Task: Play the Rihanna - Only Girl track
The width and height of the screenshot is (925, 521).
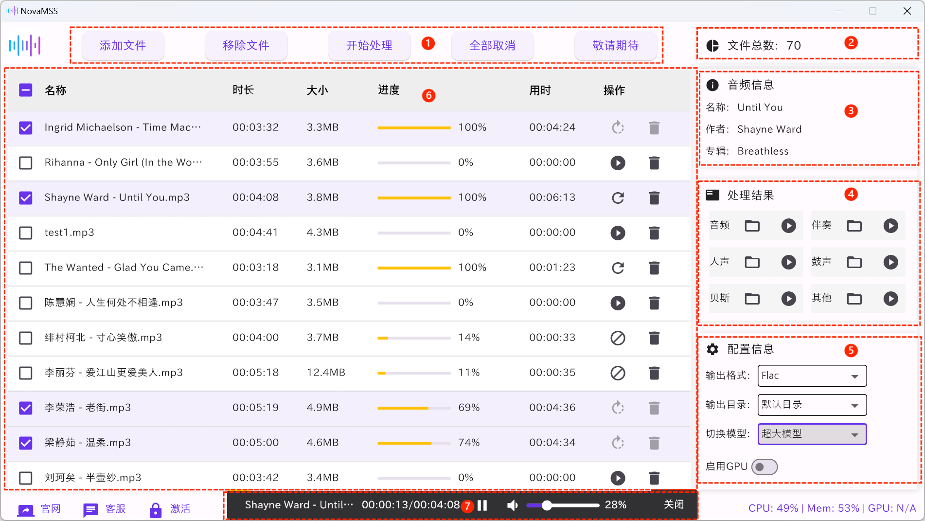Action: point(618,162)
